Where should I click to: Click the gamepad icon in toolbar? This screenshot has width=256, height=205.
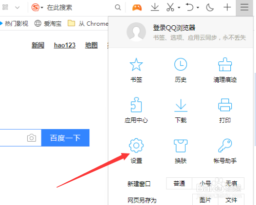click(x=137, y=7)
